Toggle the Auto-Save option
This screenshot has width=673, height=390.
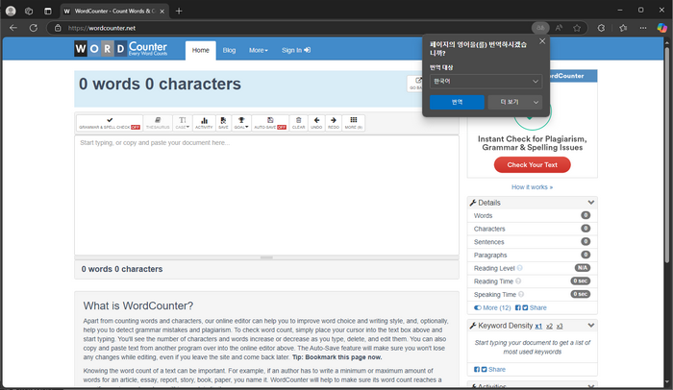270,123
